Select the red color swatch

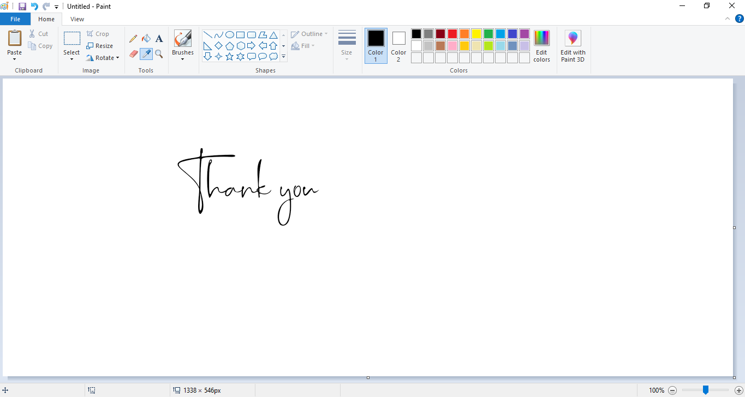point(452,33)
